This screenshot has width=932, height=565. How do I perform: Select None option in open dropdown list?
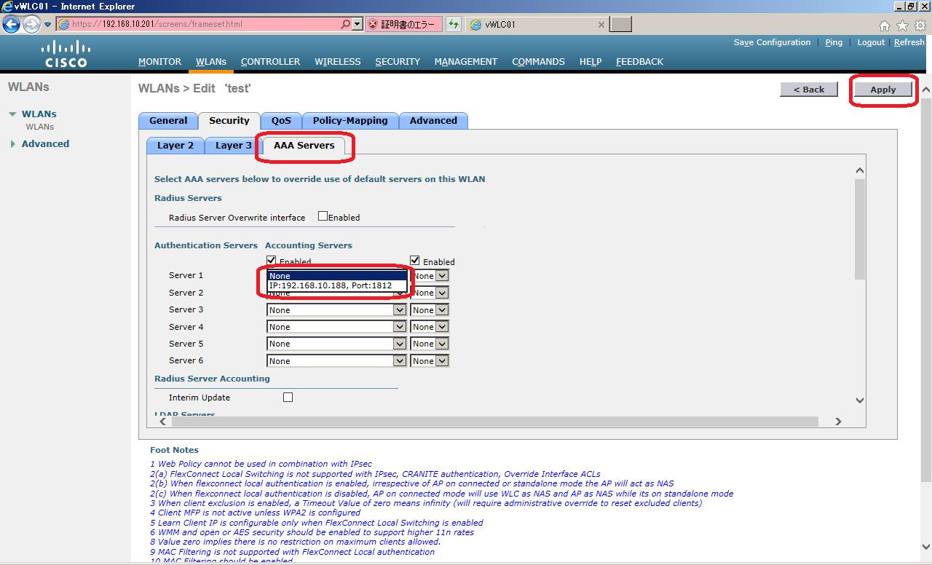point(336,276)
